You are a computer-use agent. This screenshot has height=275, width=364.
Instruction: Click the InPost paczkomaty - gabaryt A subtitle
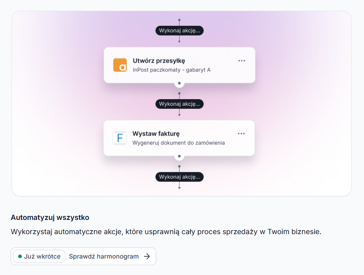(x=171, y=70)
